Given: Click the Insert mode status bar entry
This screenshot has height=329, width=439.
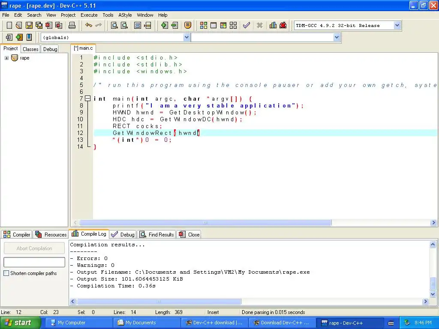Looking at the screenshot, I should click(213, 312).
